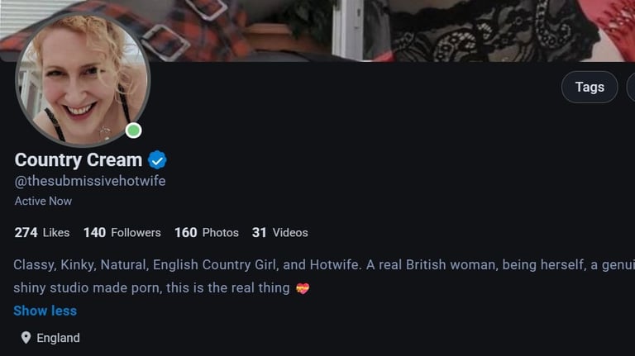Click the bio line starting with shiny studio

point(151,288)
